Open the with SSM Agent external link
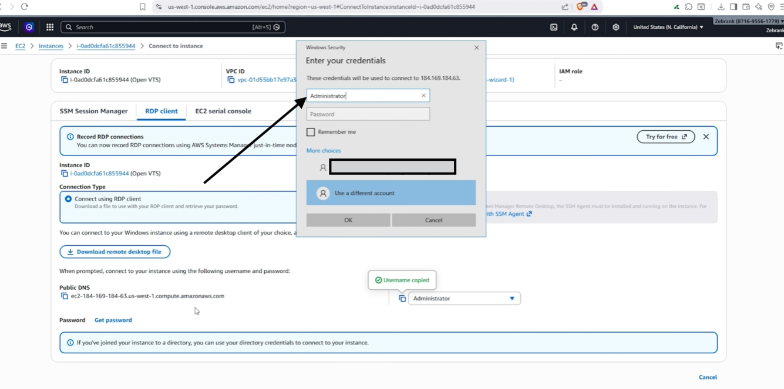Screen dimensions: 784x389 (x=509, y=214)
